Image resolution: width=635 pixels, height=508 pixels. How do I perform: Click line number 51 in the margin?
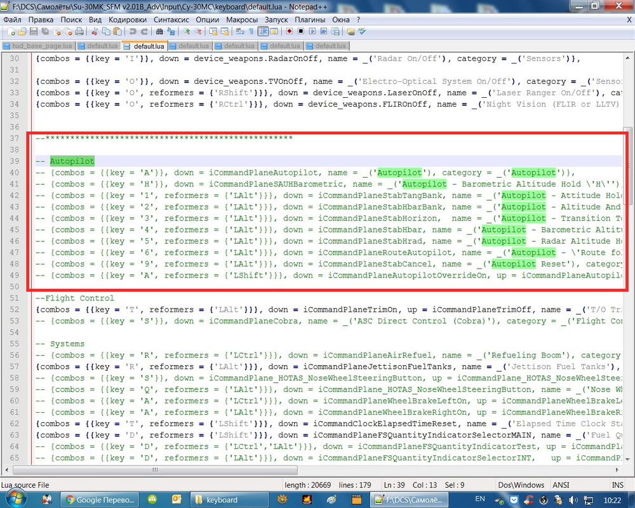click(x=15, y=298)
